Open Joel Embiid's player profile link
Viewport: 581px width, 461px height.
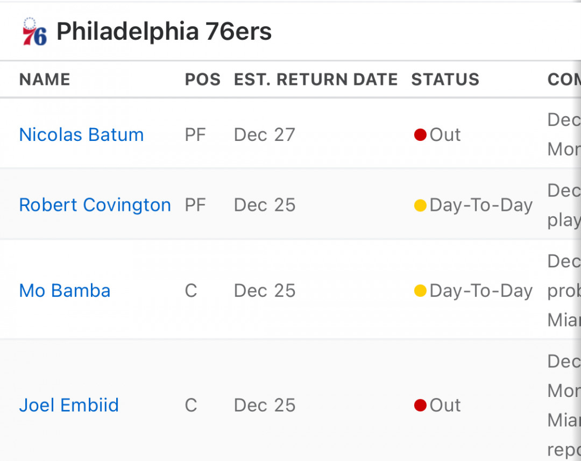click(68, 405)
